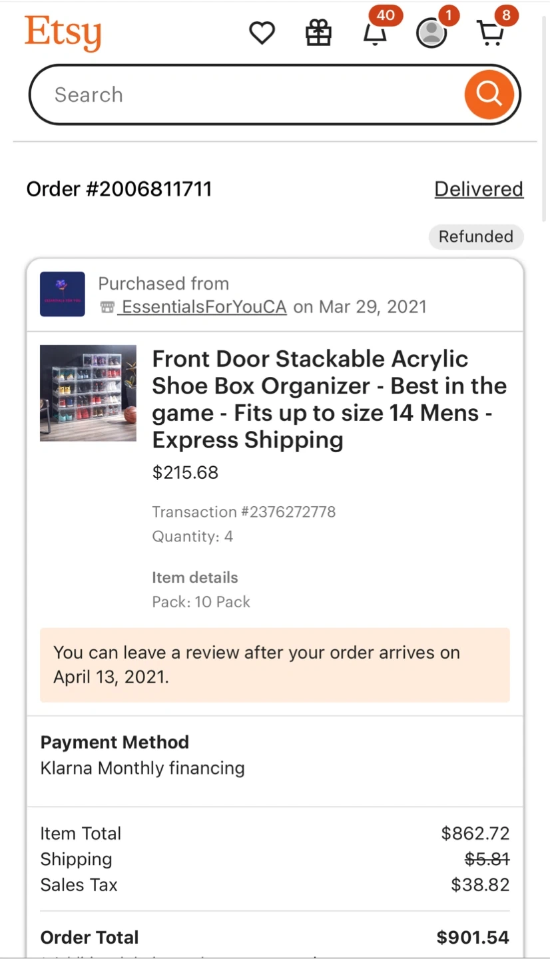
Task: Open notifications bell
Action: [375, 33]
